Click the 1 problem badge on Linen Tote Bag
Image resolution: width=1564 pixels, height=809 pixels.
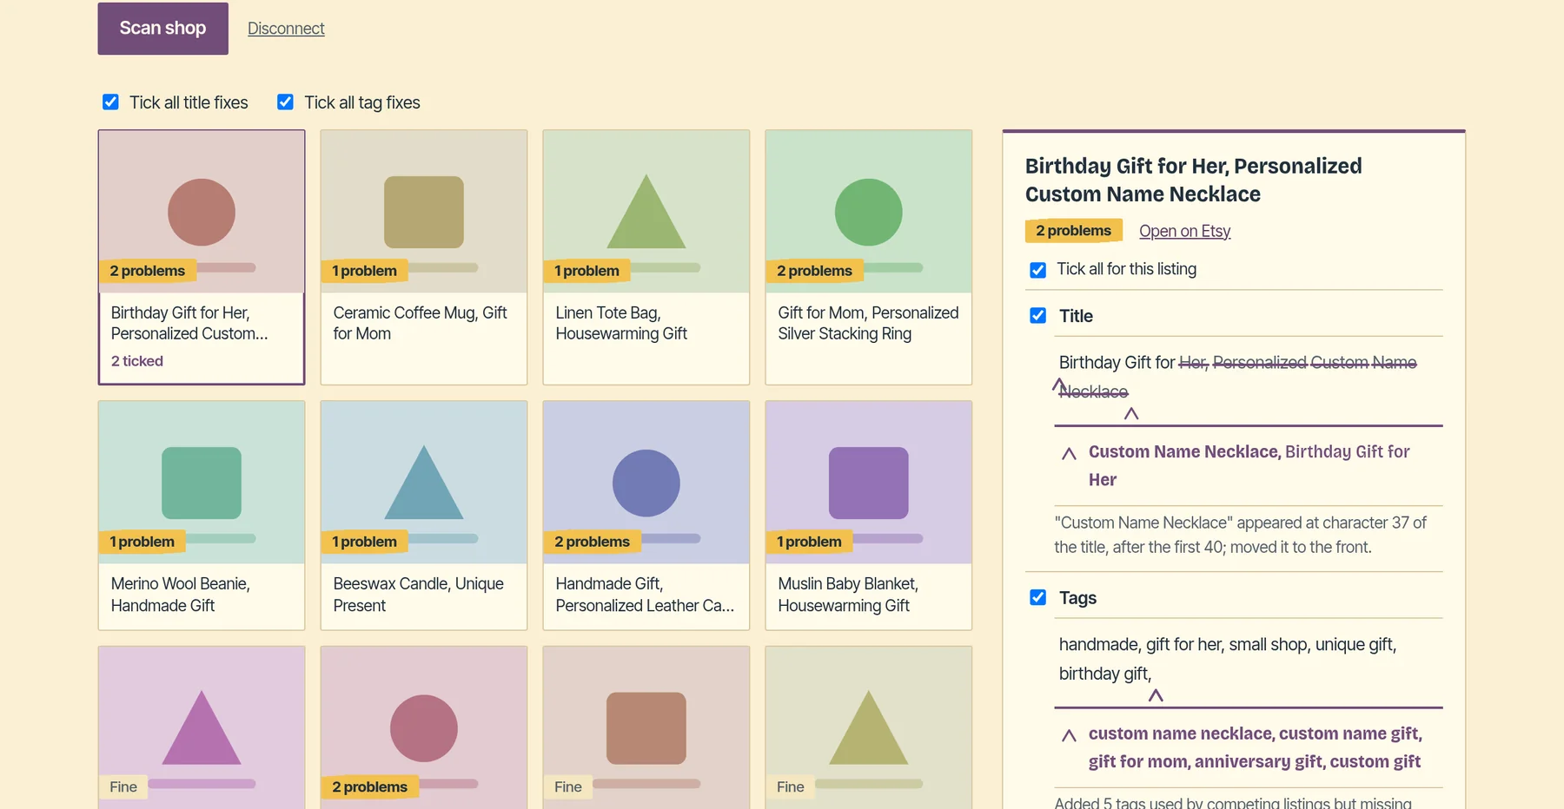coord(586,271)
